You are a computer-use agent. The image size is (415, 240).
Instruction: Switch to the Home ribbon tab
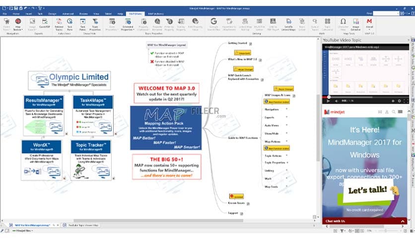(x=16, y=14)
